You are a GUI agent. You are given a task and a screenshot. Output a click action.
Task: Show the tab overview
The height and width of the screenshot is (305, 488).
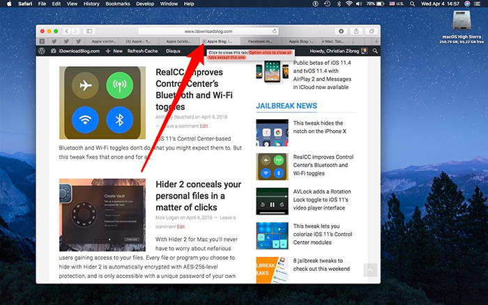(372, 31)
